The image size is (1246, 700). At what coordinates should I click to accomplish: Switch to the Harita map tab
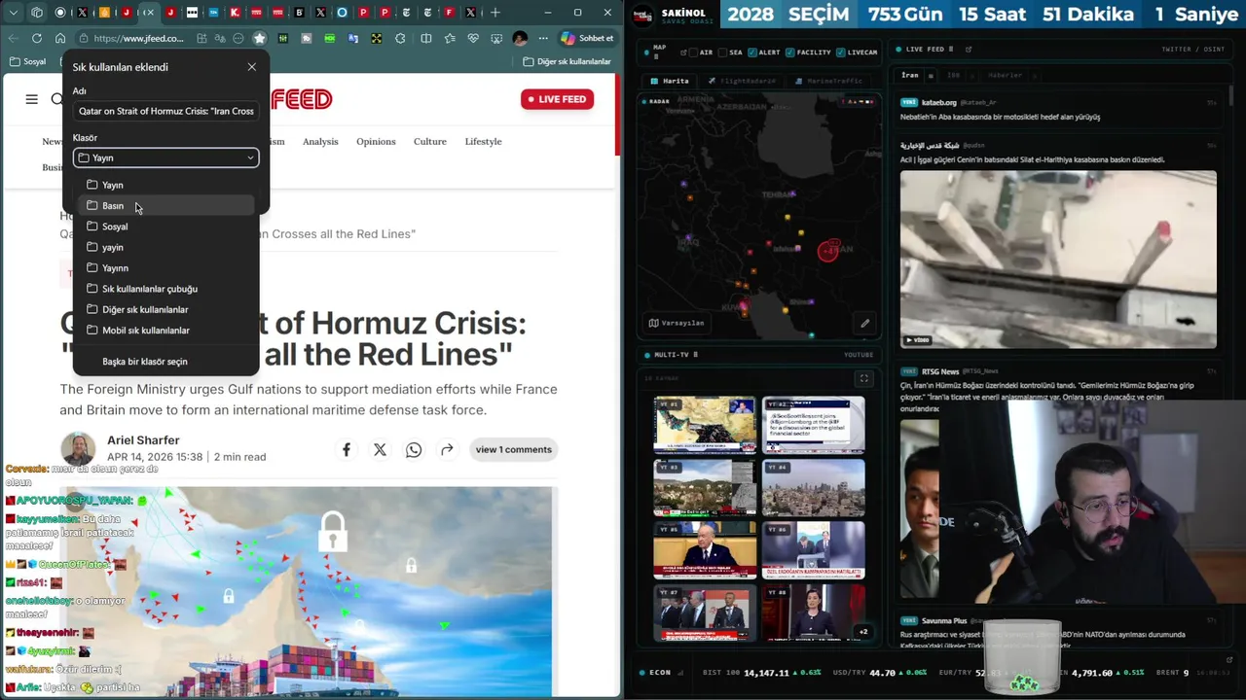tap(671, 81)
